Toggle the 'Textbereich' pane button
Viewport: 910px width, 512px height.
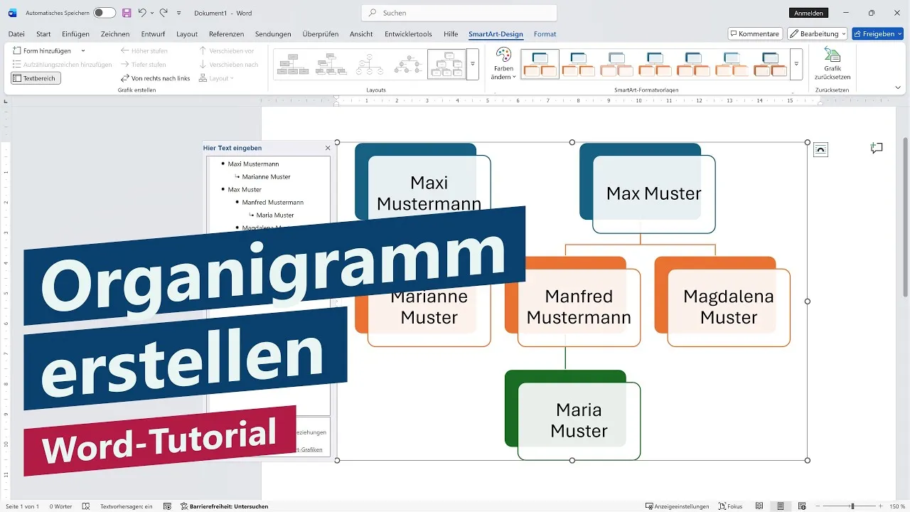(35, 78)
